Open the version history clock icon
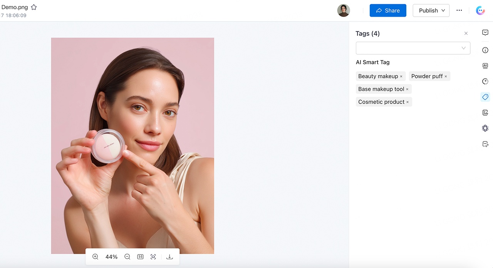493x268 pixels. [485, 81]
